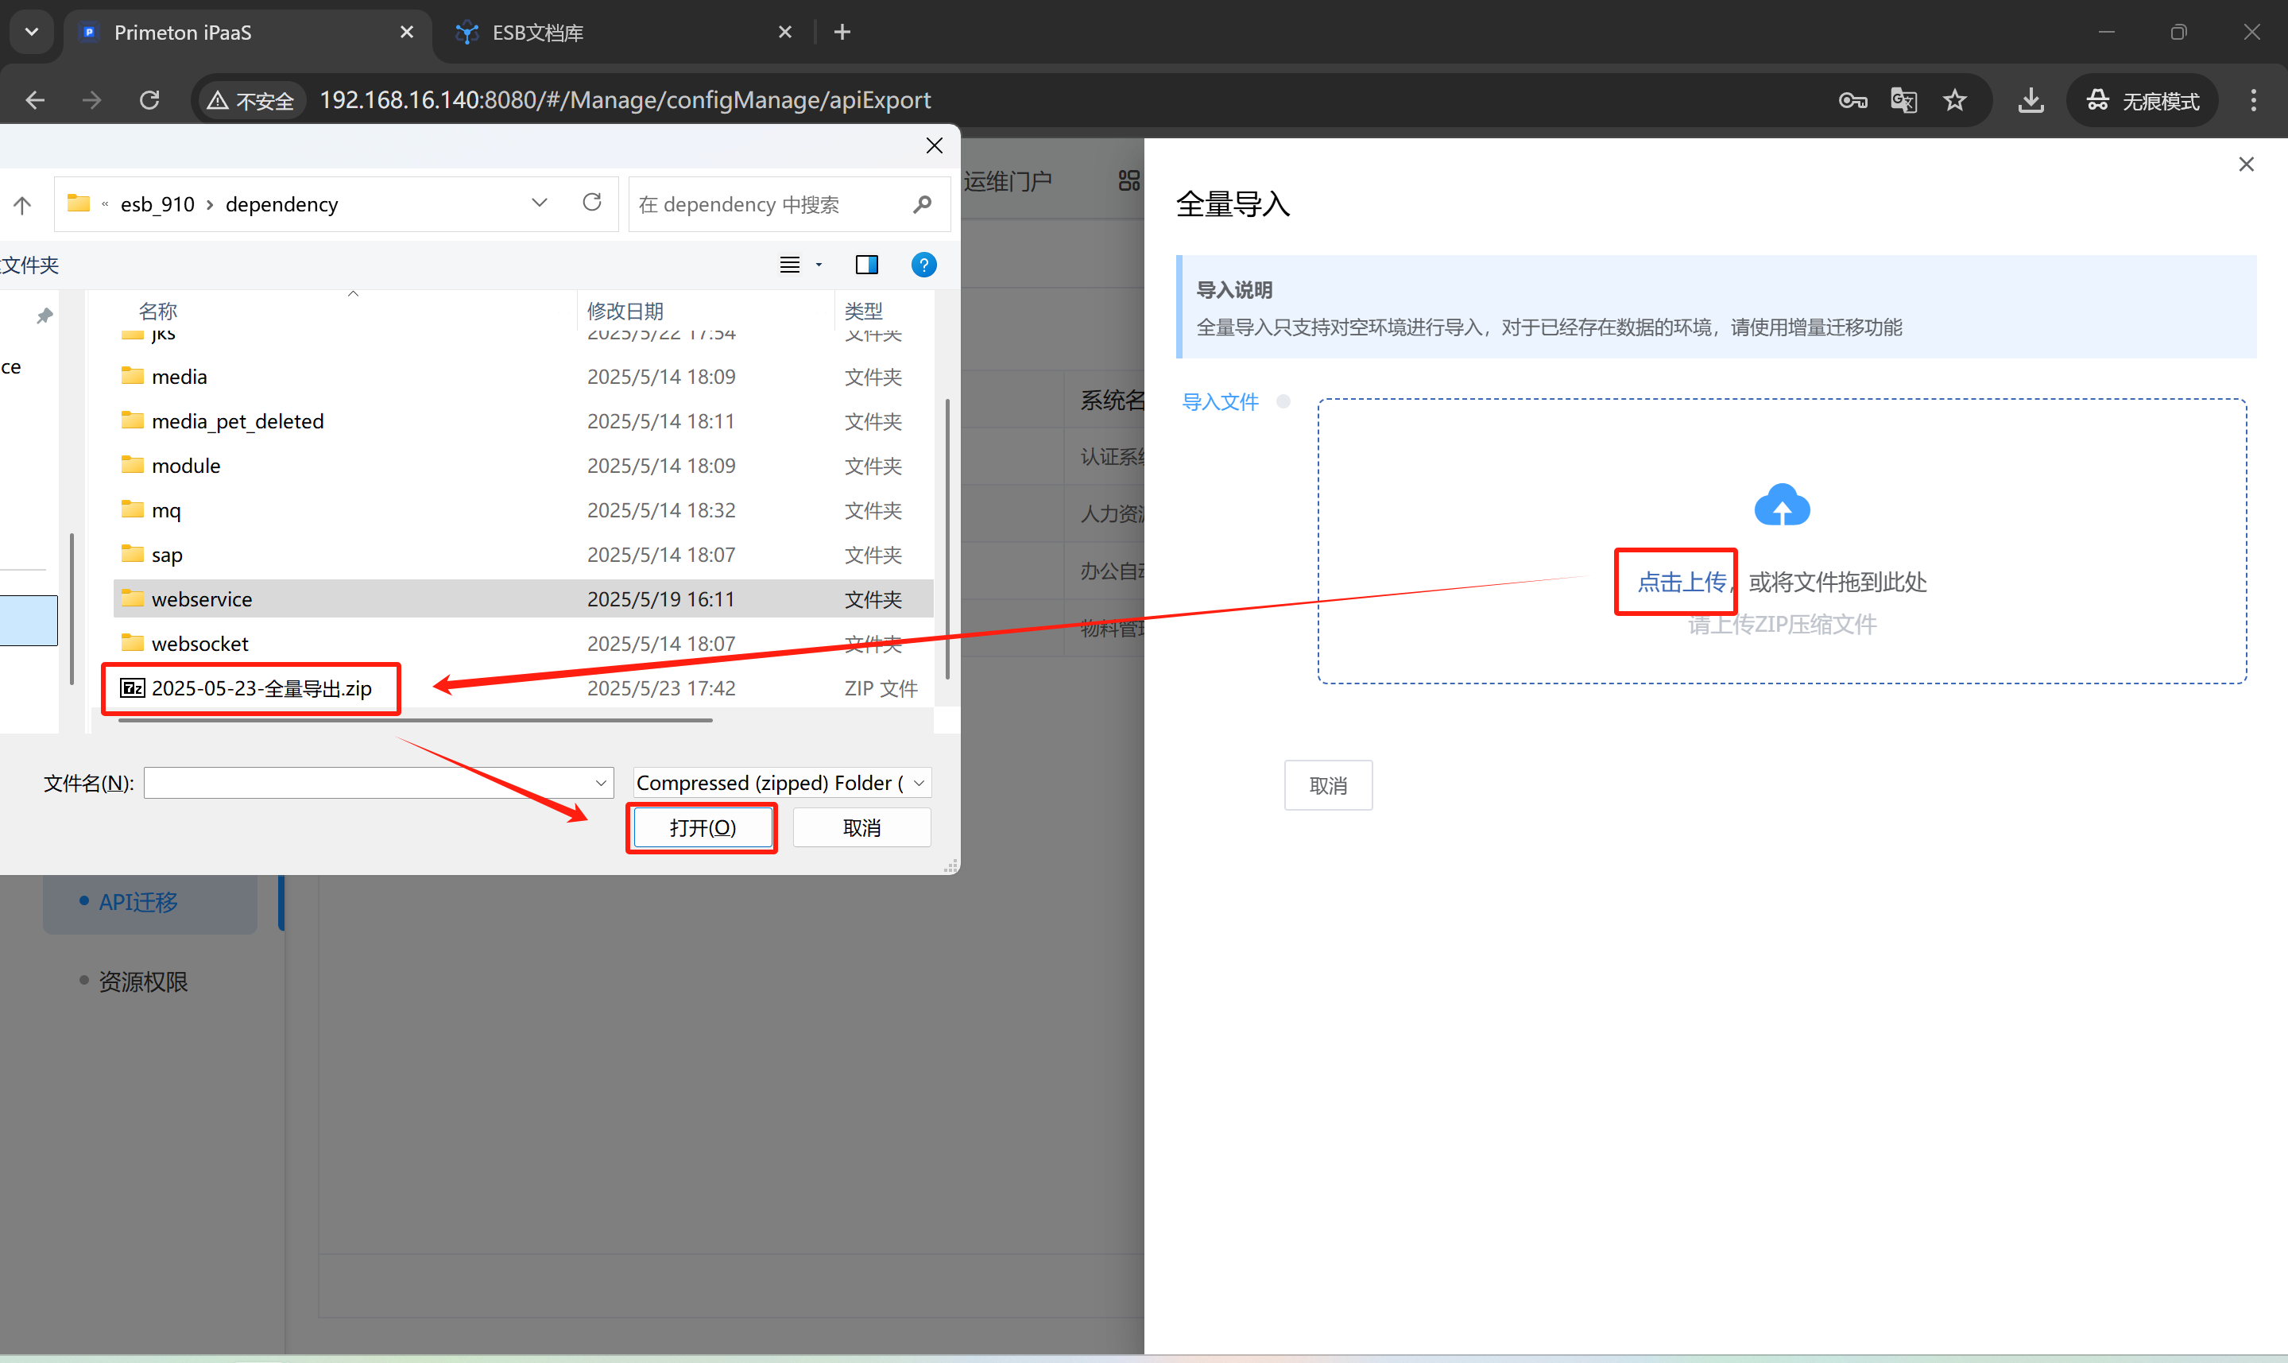Select the webservice folder
This screenshot has height=1363, width=2288.
(x=202, y=598)
